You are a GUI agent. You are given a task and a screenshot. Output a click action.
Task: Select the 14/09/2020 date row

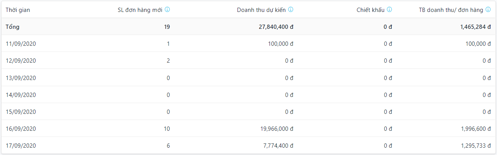coord(21,95)
